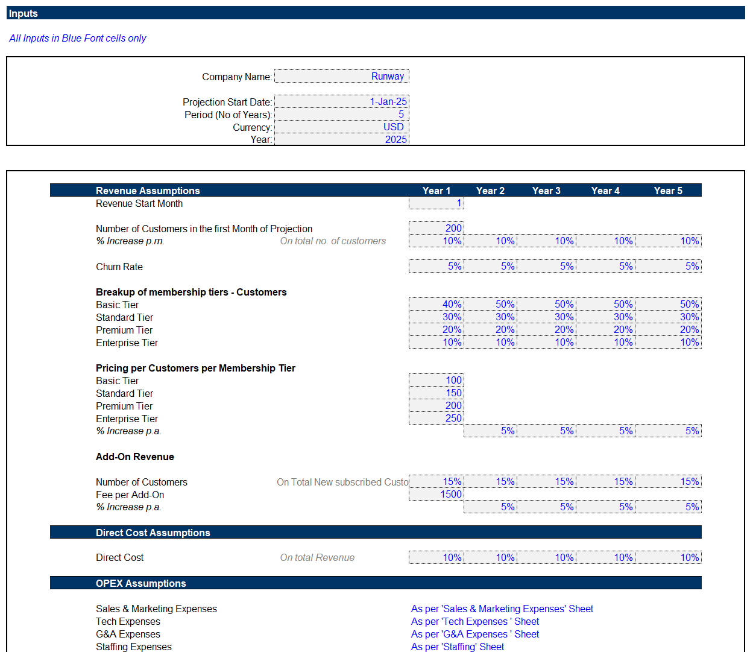Select the Period (No of Years) cell
Screen dimensions: 753x652
(341, 114)
